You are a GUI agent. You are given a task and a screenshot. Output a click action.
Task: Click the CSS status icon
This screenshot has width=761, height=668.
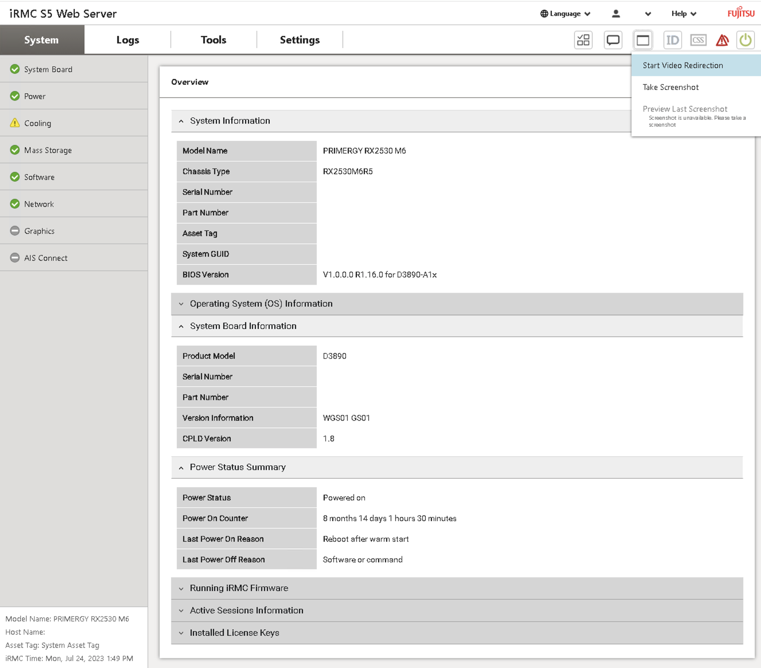point(698,40)
